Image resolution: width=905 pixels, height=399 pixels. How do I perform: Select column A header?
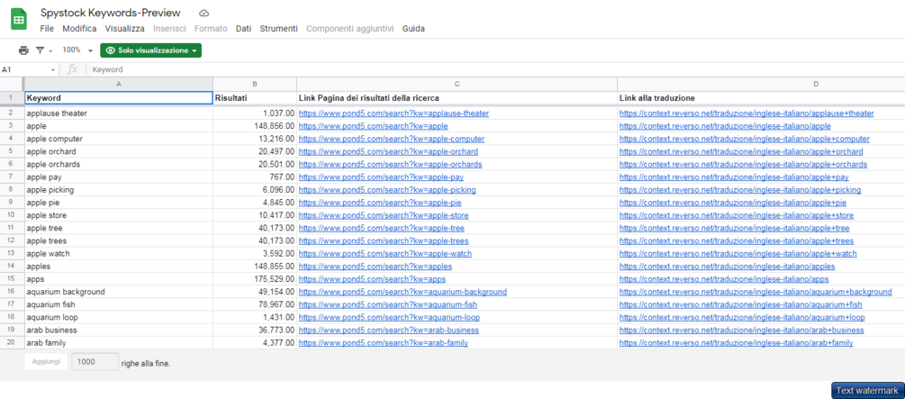[118, 84]
